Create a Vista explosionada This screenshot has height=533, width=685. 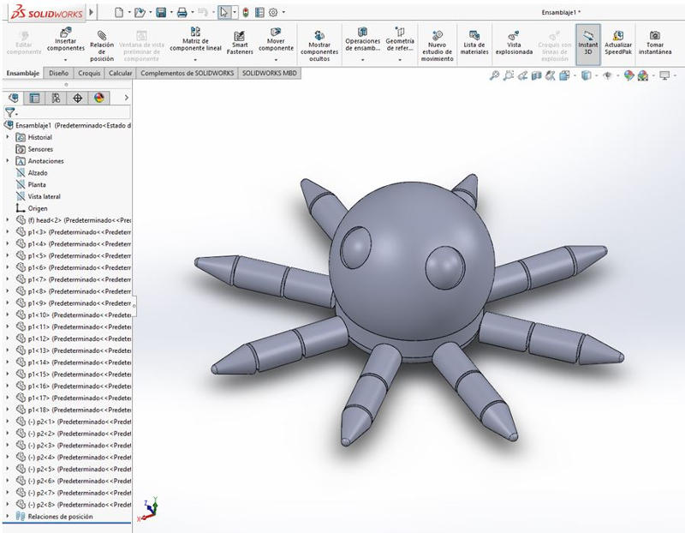pyautogui.click(x=514, y=42)
